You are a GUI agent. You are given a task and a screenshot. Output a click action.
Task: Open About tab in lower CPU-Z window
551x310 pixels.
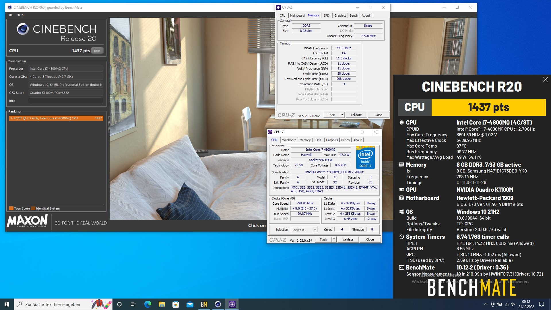pyautogui.click(x=358, y=140)
